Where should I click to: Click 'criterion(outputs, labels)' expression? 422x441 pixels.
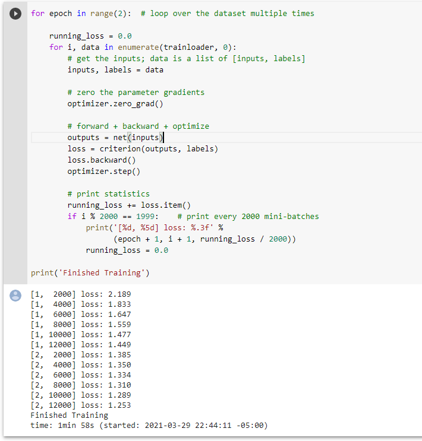click(x=159, y=149)
